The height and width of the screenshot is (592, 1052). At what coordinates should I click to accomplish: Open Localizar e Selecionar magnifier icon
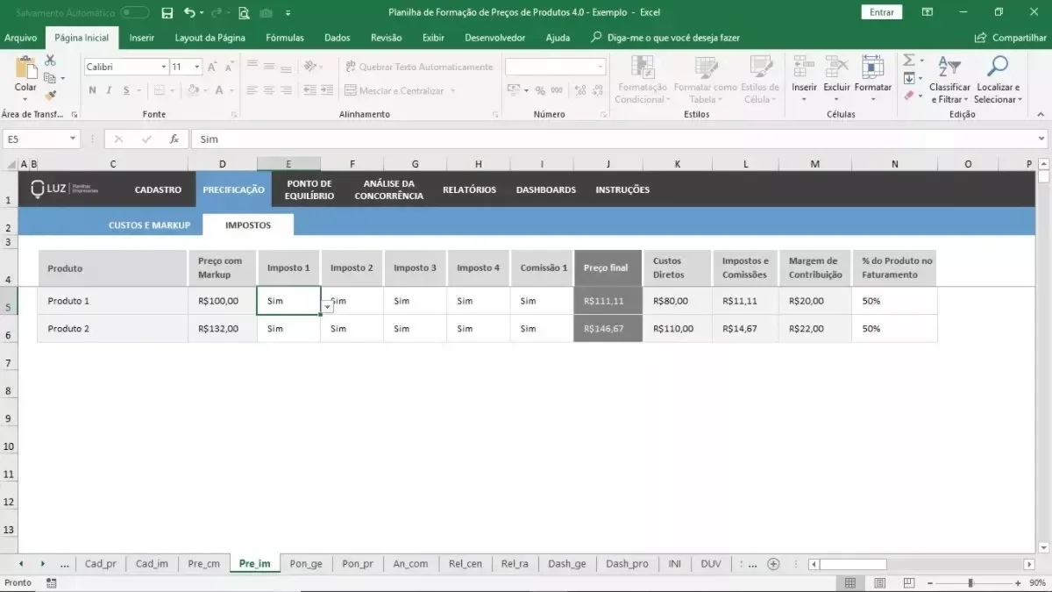tap(998, 67)
